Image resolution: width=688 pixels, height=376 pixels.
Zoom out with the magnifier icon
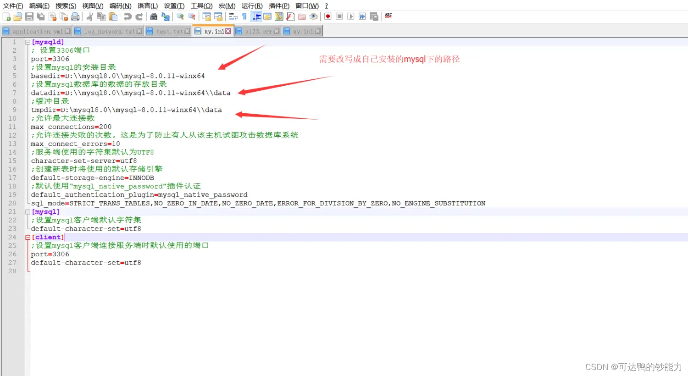(192, 17)
